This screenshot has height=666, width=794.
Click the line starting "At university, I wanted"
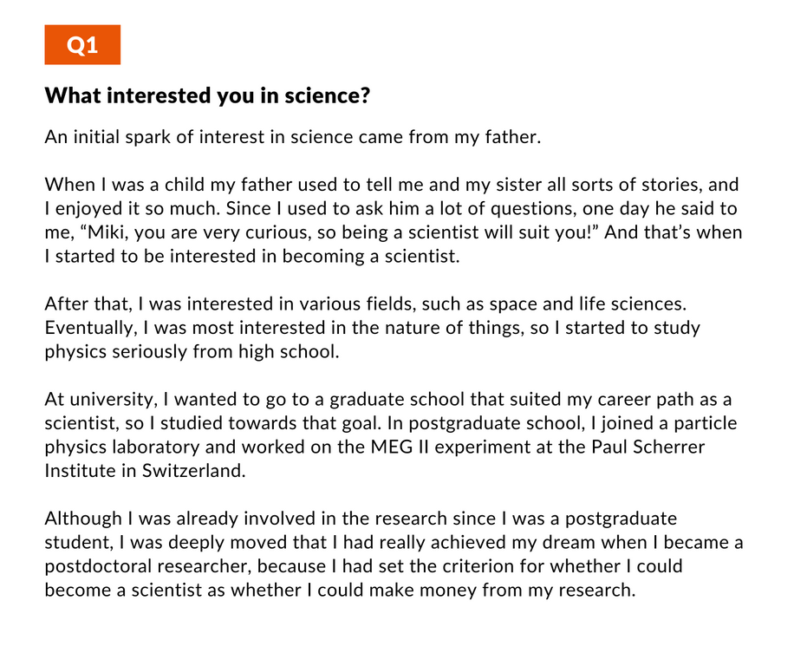click(387, 399)
